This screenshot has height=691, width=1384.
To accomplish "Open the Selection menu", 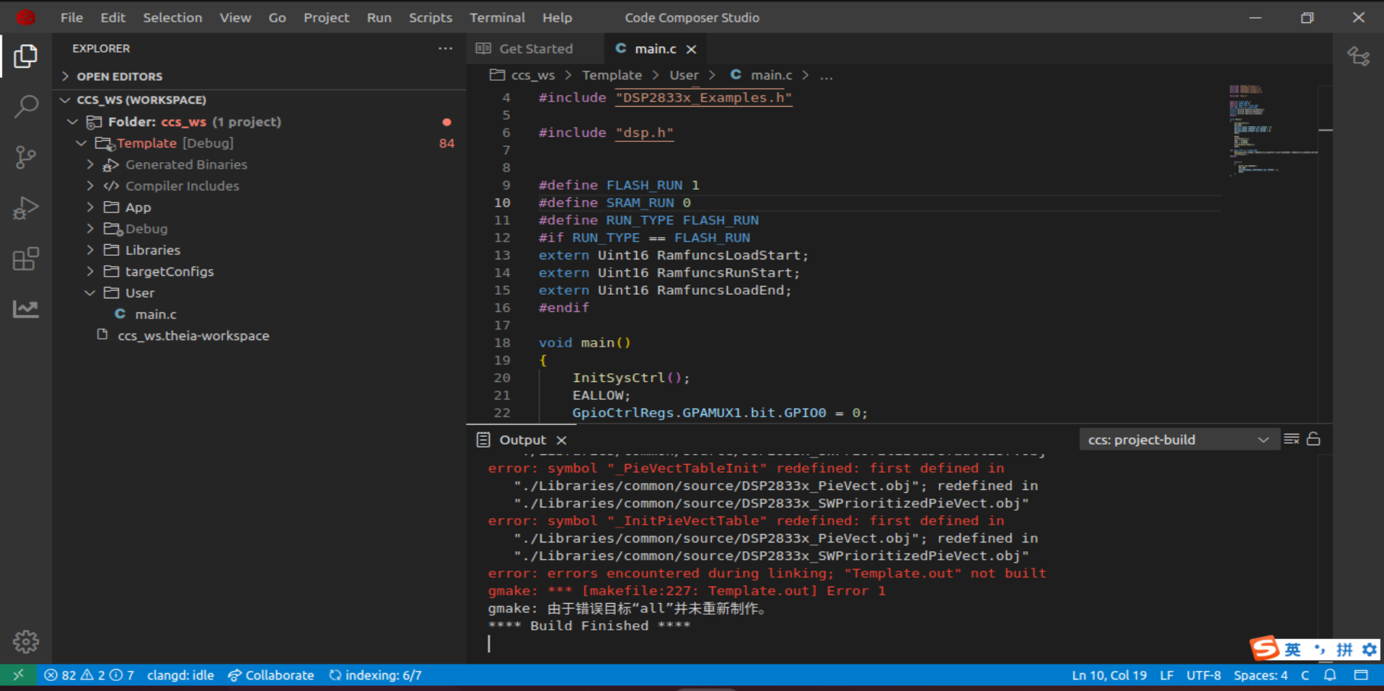I will (172, 17).
